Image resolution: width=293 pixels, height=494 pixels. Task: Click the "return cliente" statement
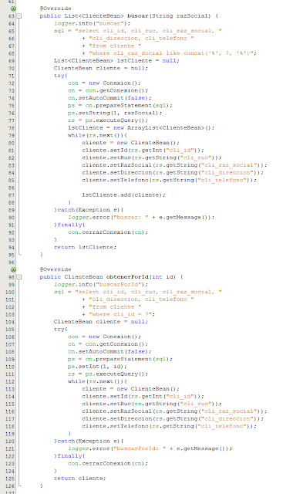[80, 479]
